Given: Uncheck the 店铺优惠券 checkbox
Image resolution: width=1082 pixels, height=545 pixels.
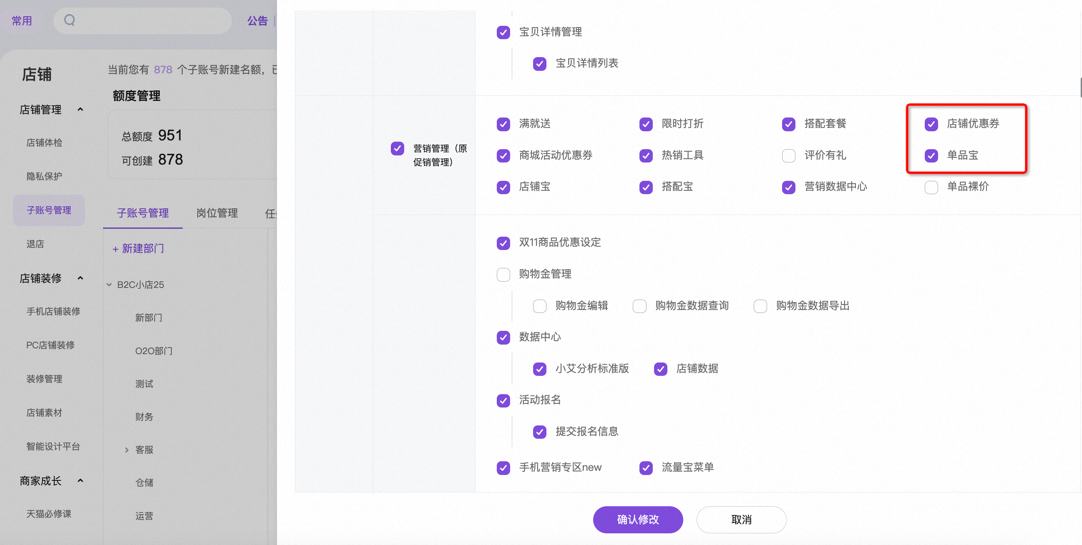Looking at the screenshot, I should pyautogui.click(x=931, y=124).
